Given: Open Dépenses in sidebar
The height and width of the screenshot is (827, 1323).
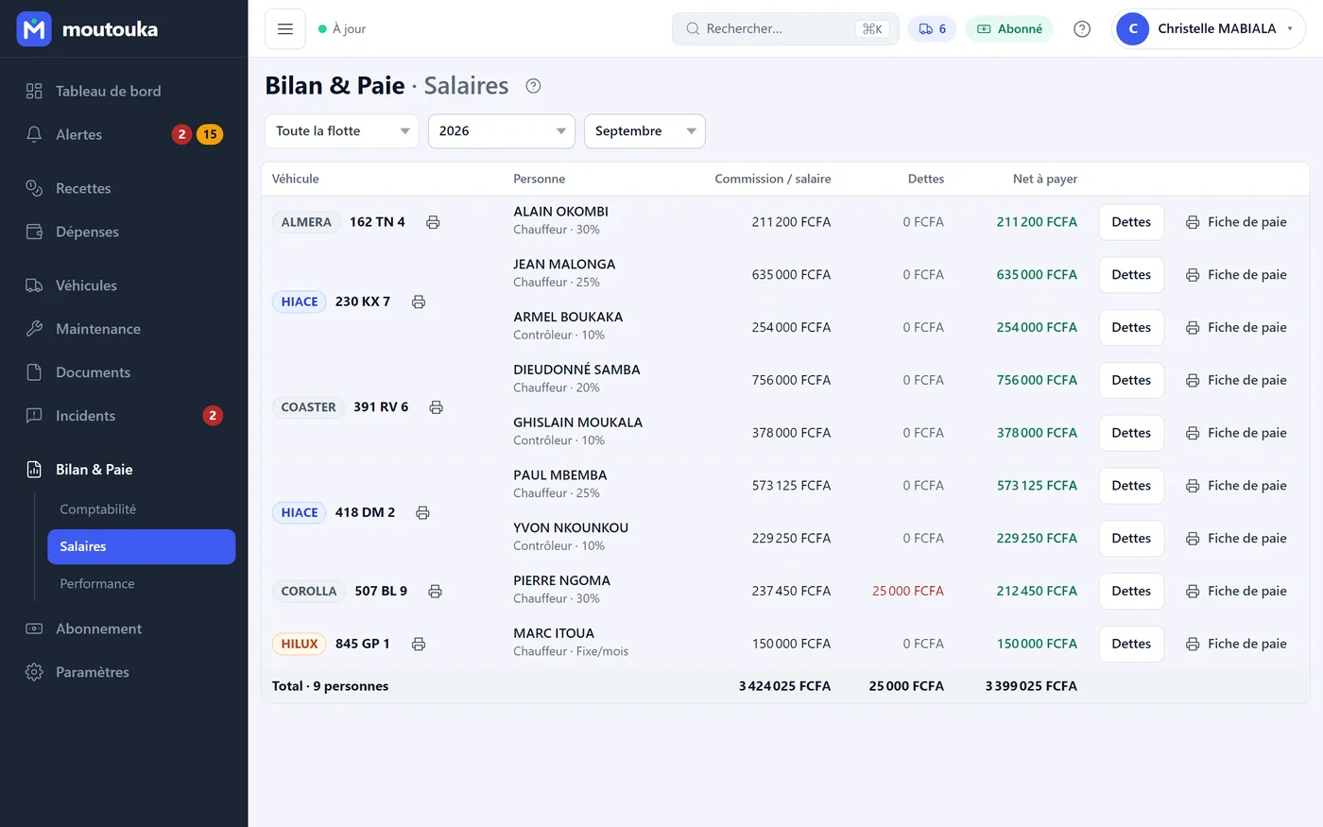Looking at the screenshot, I should (124, 232).
